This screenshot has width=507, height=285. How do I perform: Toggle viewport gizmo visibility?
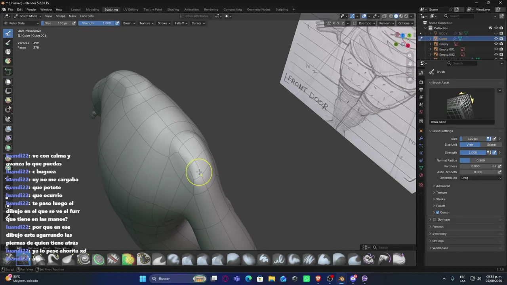point(352,16)
